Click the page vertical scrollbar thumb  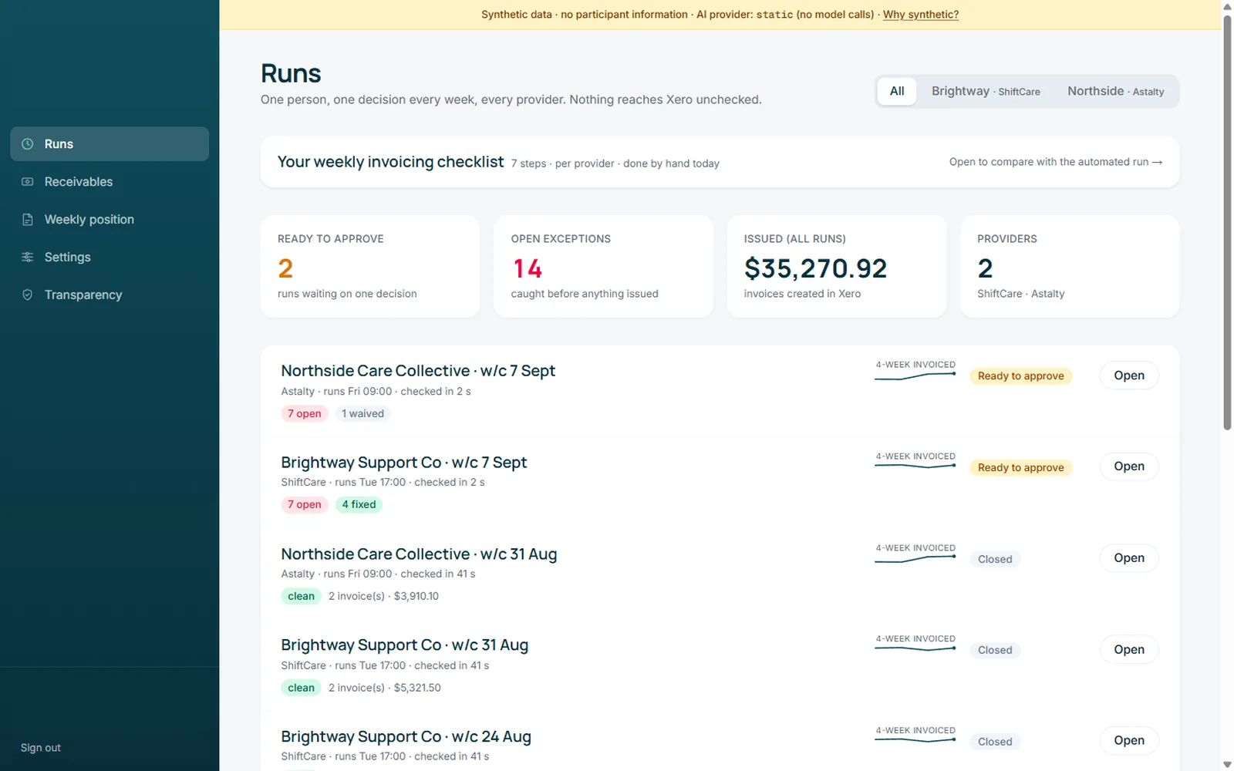[x=1227, y=222]
